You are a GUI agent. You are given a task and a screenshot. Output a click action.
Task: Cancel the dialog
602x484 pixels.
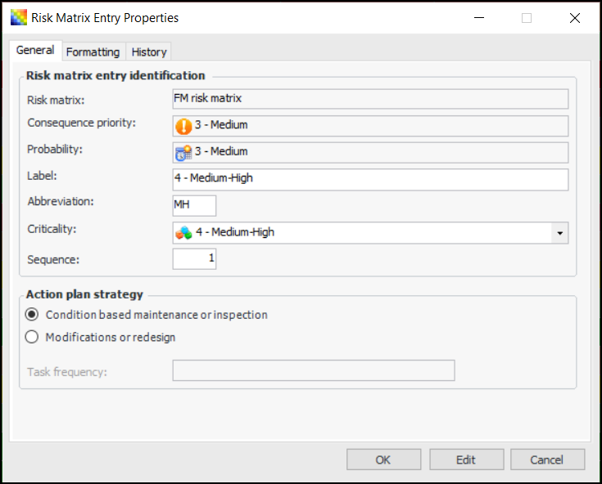(546, 459)
